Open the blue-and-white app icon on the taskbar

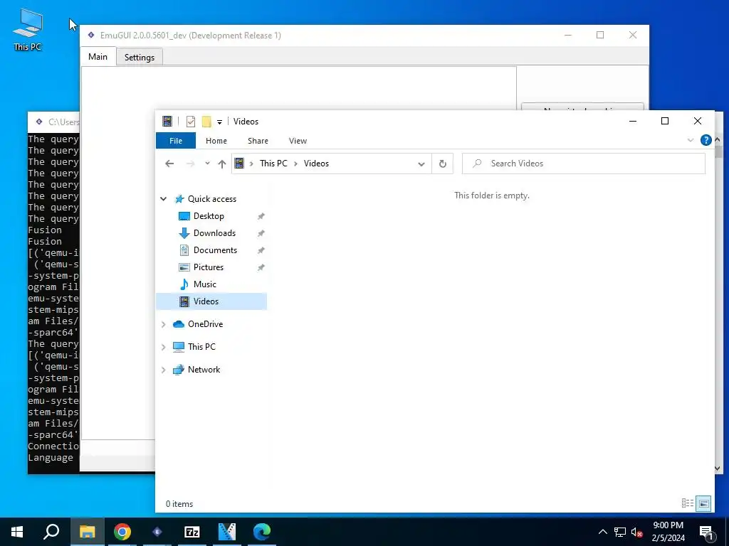[x=227, y=532]
